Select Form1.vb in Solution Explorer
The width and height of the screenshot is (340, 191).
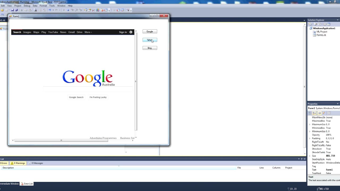(x=321, y=35)
